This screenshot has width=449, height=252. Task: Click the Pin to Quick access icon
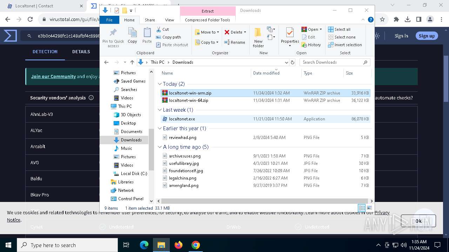point(113,37)
